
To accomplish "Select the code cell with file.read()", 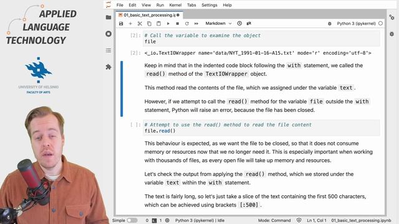I will pos(261,128).
